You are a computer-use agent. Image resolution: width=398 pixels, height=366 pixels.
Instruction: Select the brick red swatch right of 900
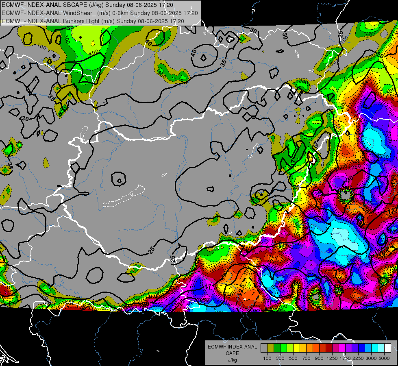click(x=323, y=348)
